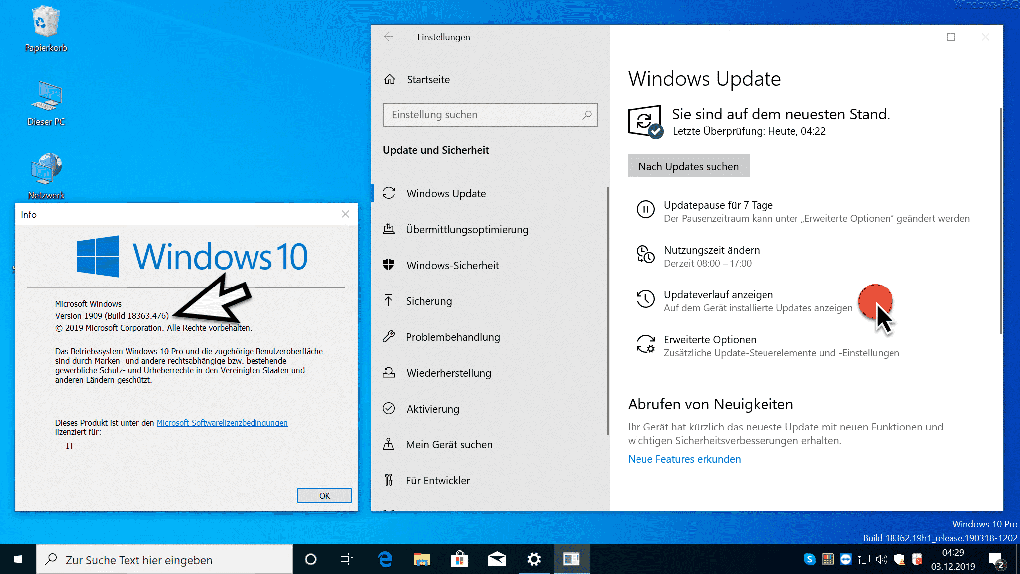Focus the Einstellung suchen search box

[490, 115]
